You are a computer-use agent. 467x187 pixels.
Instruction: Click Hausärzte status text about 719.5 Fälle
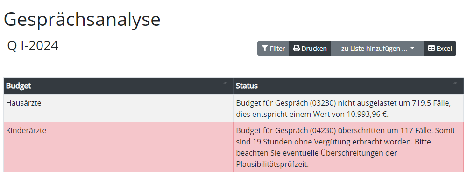tap(343, 103)
